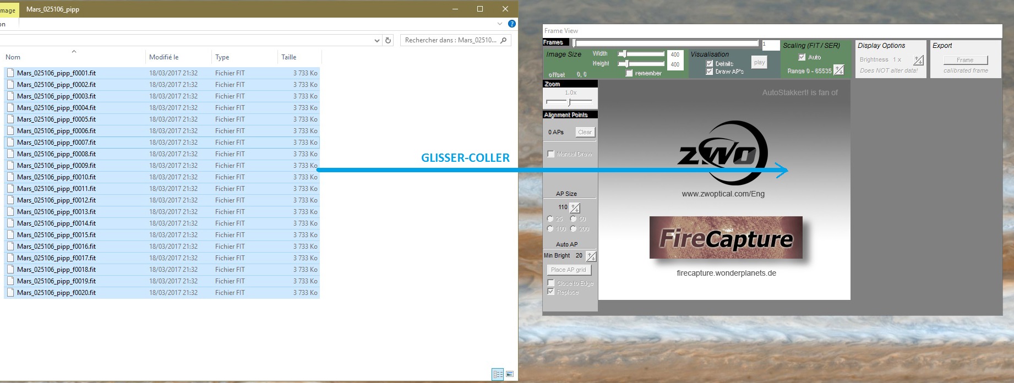The image size is (1014, 383).
Task: Sort by Nom column header
Action: click(13, 57)
